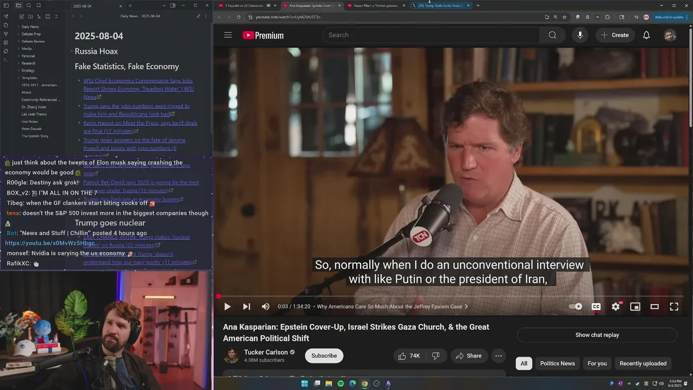Image resolution: width=693 pixels, height=390 pixels.
Task: Open Trump jobs numbers were rigged link
Action: (x=136, y=110)
